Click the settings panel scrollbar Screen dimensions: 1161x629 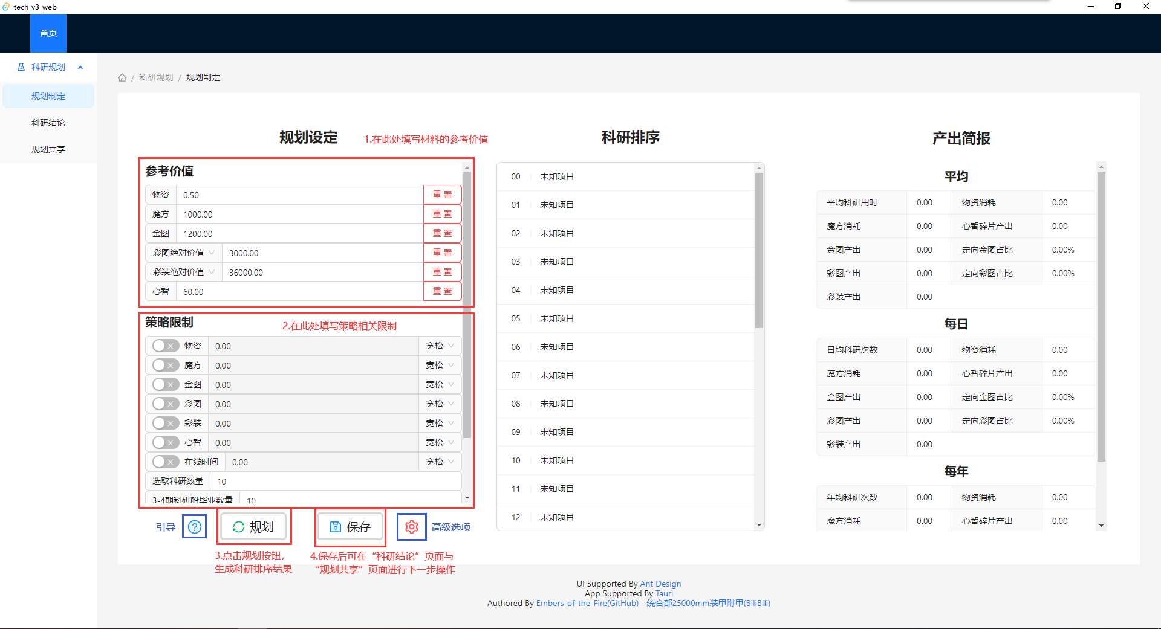[x=467, y=305]
